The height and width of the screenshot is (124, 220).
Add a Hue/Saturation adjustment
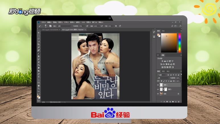161,64
